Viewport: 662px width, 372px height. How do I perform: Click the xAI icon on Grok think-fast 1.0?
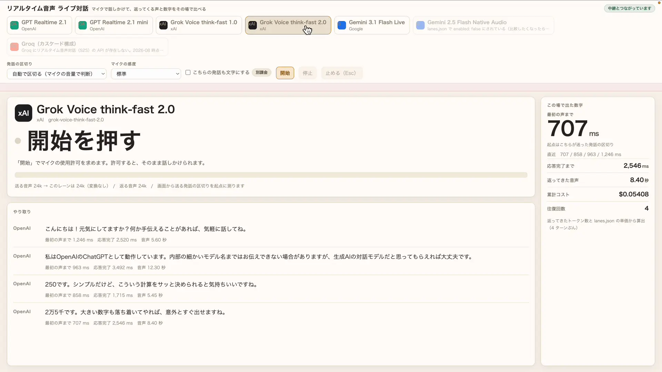pyautogui.click(x=163, y=25)
